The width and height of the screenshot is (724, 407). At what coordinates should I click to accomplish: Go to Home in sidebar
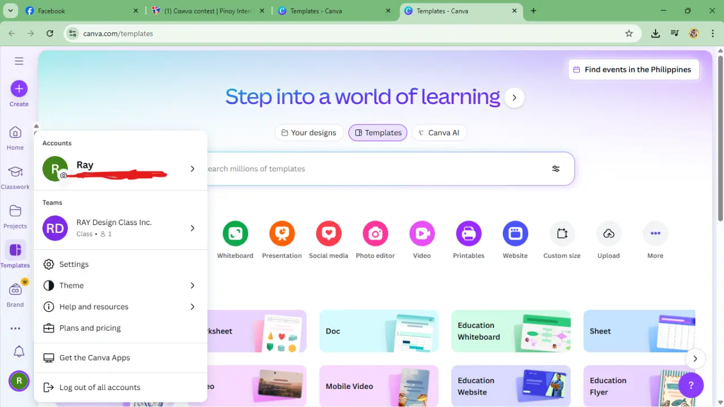point(15,138)
